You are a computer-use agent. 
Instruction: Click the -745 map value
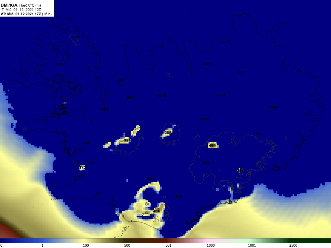[x=59, y=64]
